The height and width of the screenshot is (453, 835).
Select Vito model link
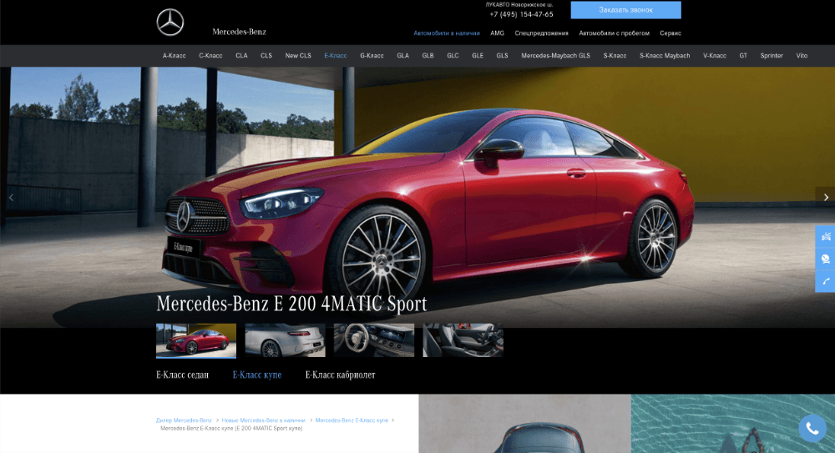point(802,55)
